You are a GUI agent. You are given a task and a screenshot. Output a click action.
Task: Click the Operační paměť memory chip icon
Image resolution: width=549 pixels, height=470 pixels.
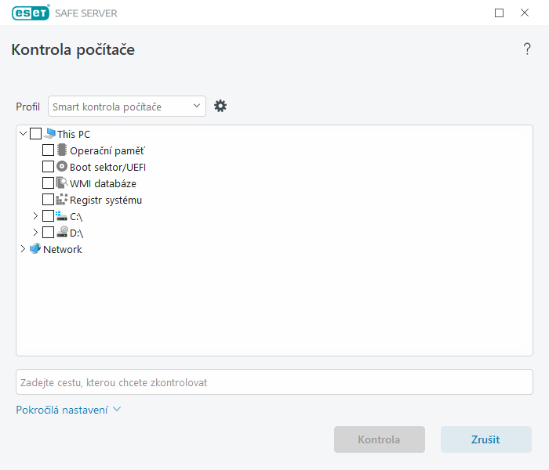[63, 150]
